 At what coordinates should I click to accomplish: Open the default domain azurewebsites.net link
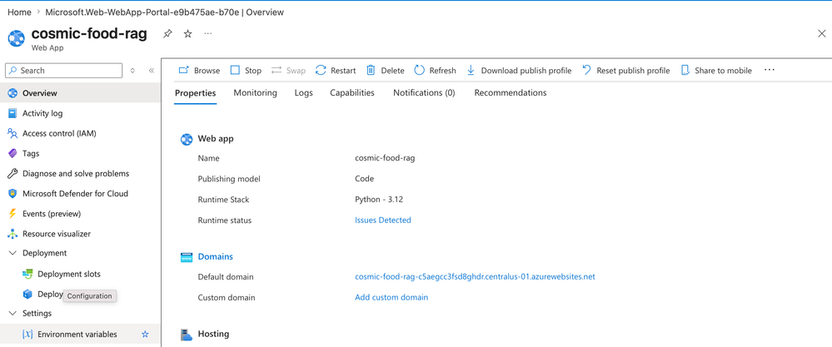point(475,276)
